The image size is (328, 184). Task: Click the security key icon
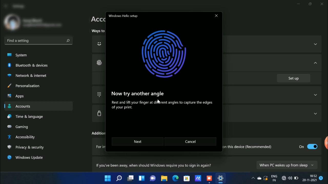[99, 113]
